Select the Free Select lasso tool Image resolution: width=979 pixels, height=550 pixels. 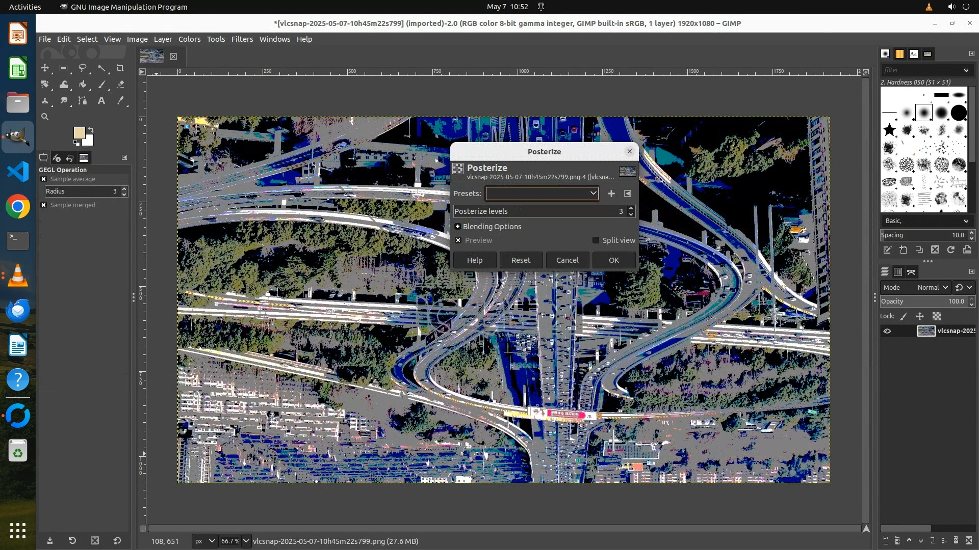tap(83, 68)
